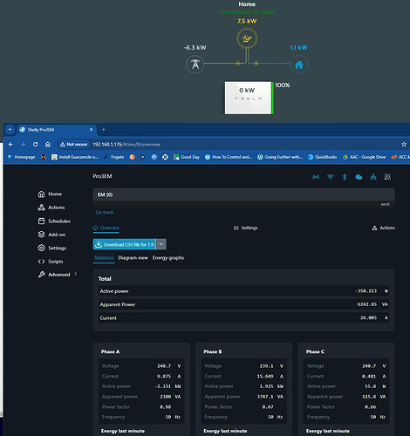Image resolution: width=410 pixels, height=436 pixels.
Task: Open the play-button bookmark icon
Action: coord(143,157)
